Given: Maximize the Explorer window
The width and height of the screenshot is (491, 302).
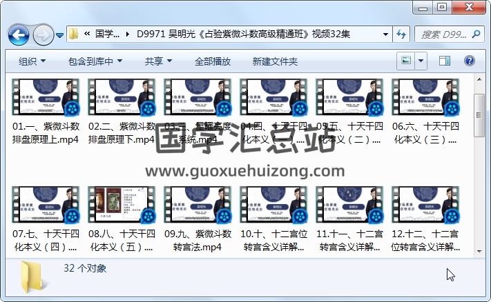Looking at the screenshot, I should point(442,8).
